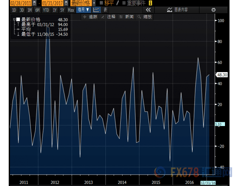
Task: Switch to line chart view icon
Action: (x=97, y=9)
